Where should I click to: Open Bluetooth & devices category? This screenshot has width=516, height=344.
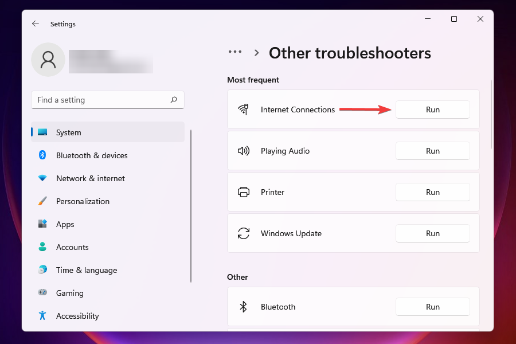108,155
